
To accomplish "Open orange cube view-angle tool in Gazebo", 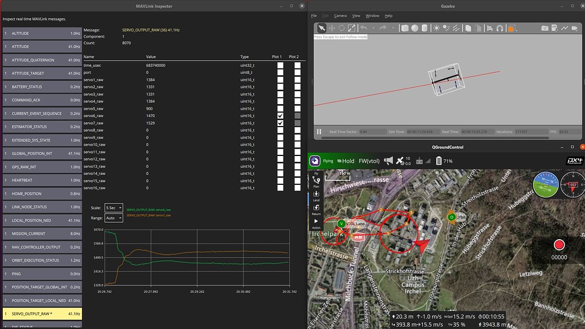I will coord(512,28).
